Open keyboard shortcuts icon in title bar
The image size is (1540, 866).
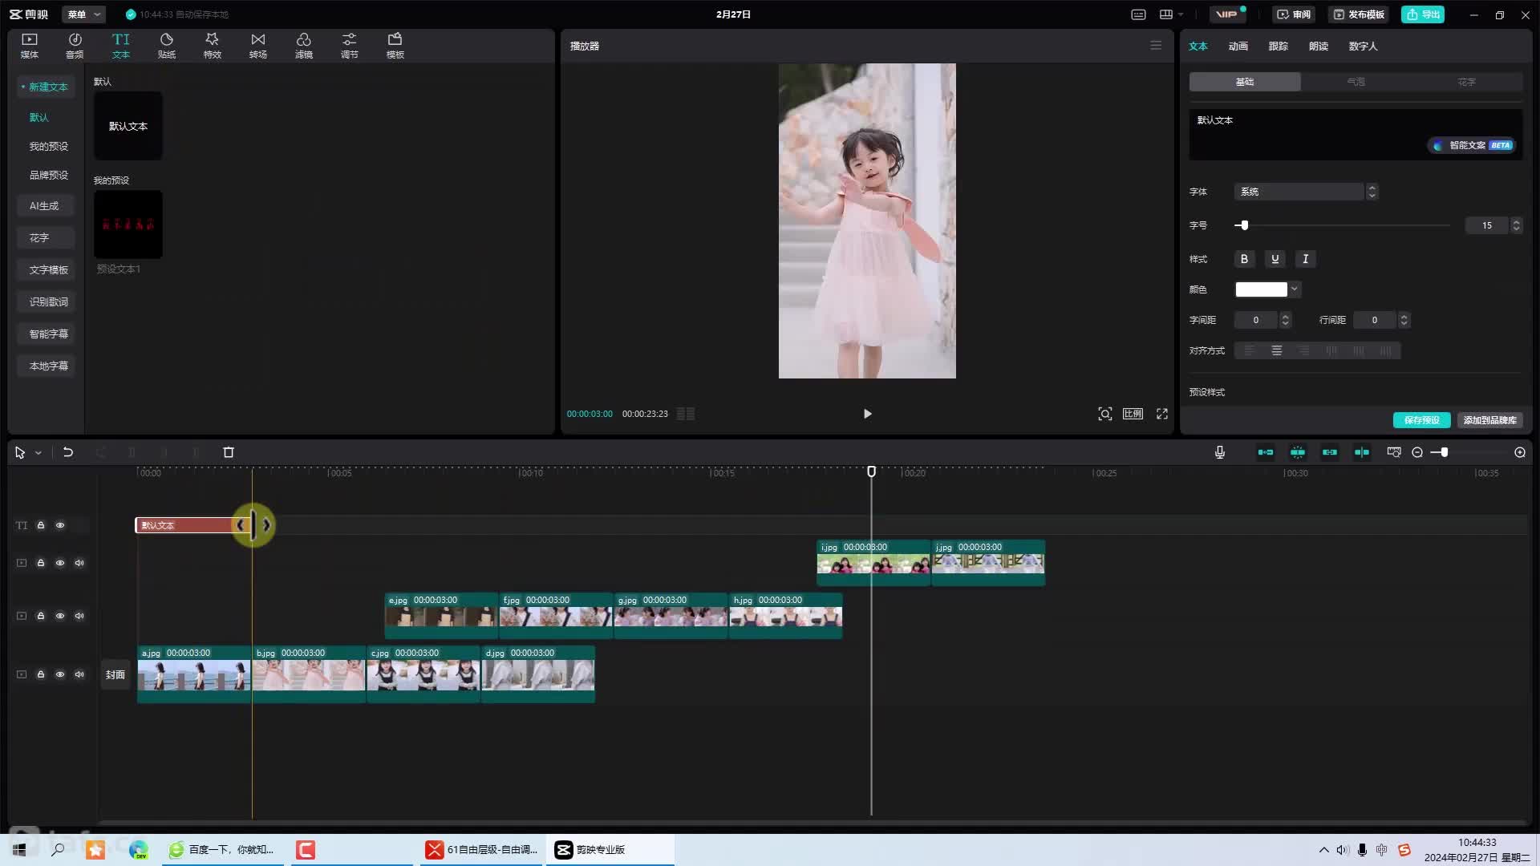tap(1138, 14)
